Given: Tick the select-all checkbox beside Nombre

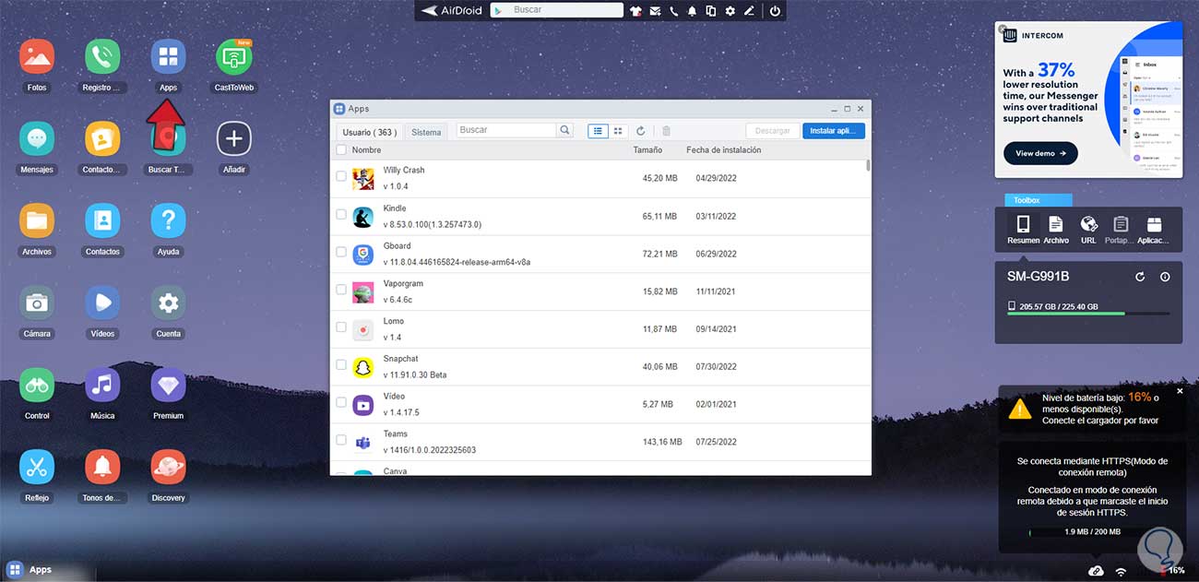Looking at the screenshot, I should [x=341, y=149].
